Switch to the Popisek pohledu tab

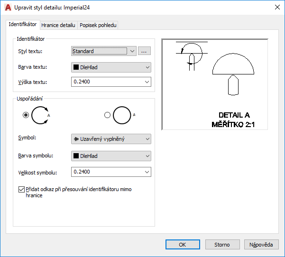click(x=98, y=25)
